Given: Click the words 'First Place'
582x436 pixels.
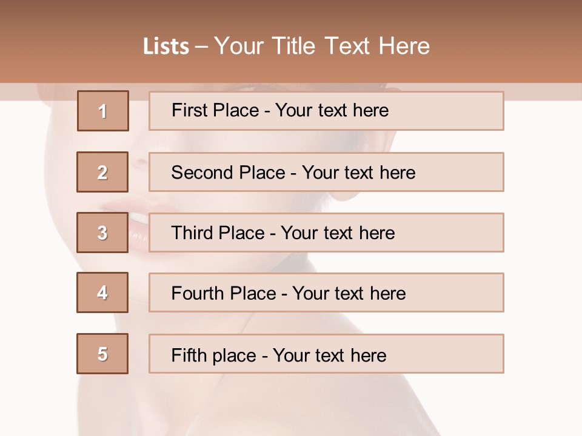Looking at the screenshot, I should click(215, 110).
